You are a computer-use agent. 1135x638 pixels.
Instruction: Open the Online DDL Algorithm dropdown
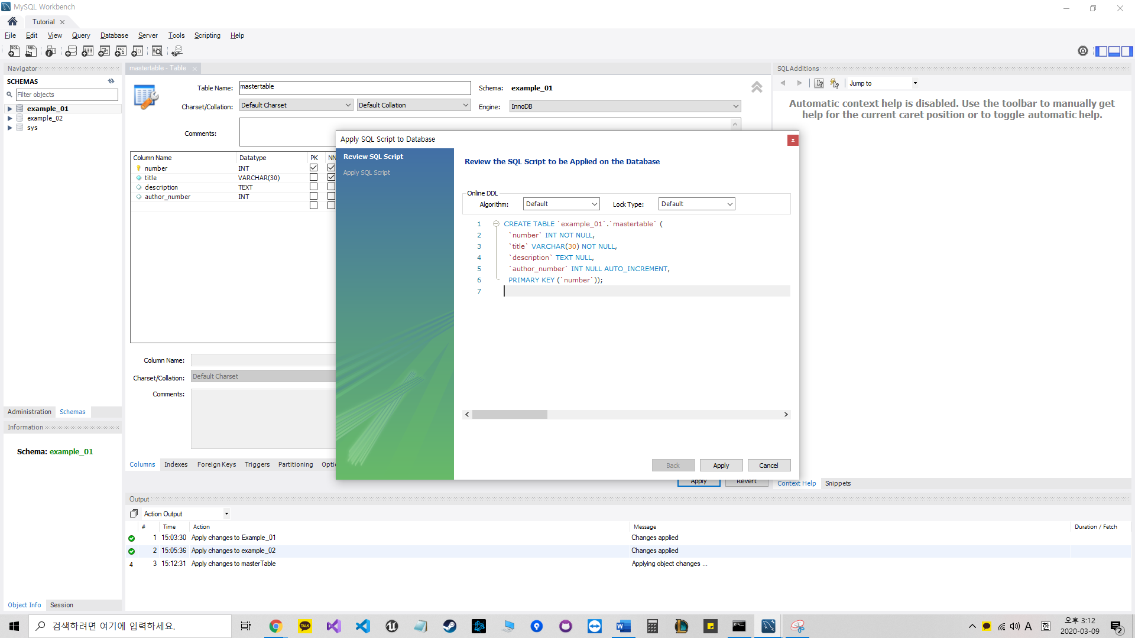click(x=561, y=204)
